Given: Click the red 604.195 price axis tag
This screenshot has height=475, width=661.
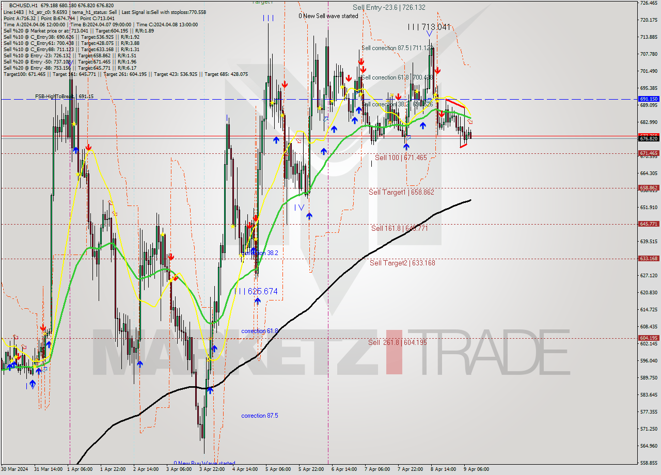Looking at the screenshot, I should pyautogui.click(x=649, y=338).
